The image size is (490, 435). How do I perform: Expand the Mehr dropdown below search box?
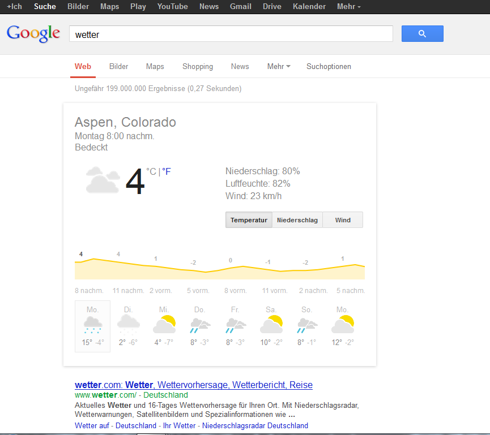pyautogui.click(x=279, y=67)
